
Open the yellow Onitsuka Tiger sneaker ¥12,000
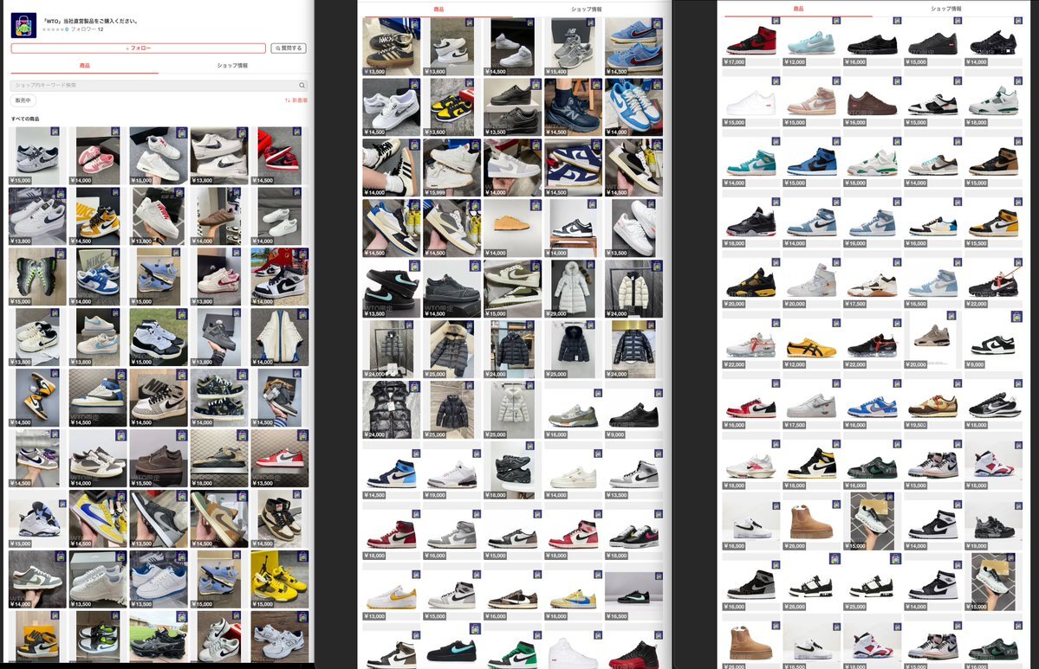[x=812, y=344]
